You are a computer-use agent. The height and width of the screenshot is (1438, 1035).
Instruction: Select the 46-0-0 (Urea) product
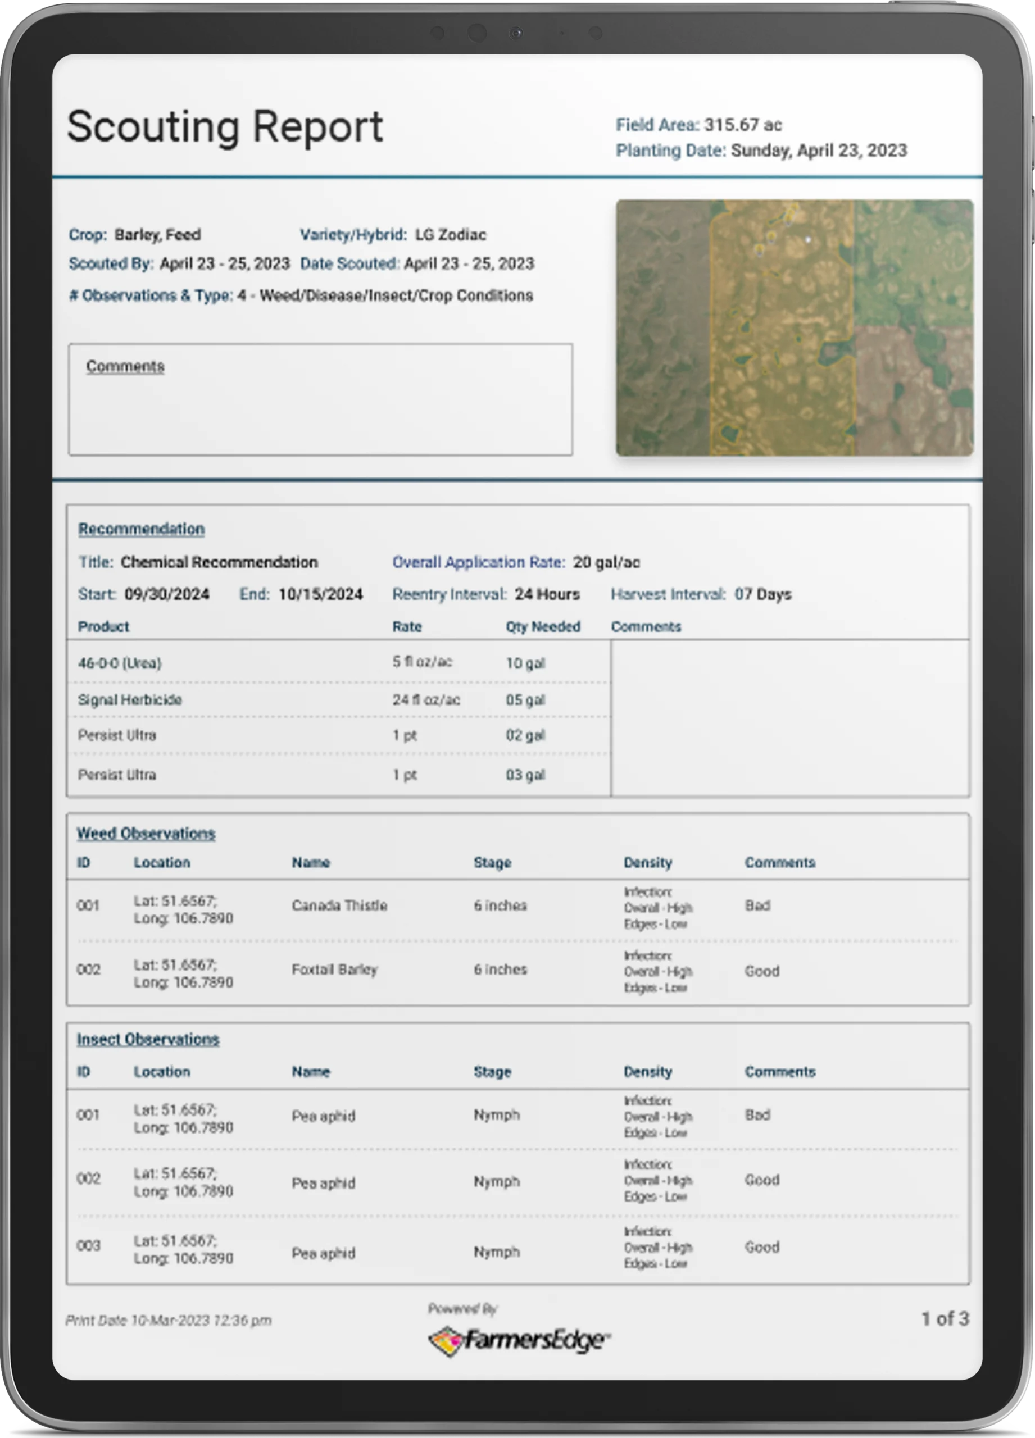(x=119, y=663)
